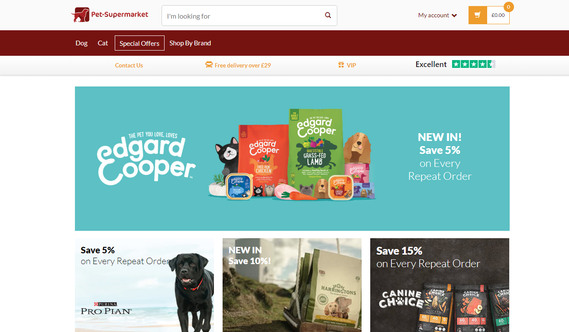569x332 pixels.
Task: Click the Trustpilot green star rating
Action: tap(474, 64)
